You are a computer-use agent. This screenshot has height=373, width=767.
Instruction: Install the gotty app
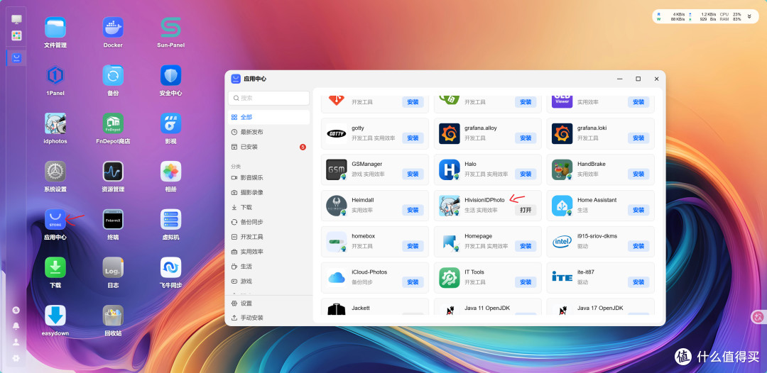(x=413, y=138)
